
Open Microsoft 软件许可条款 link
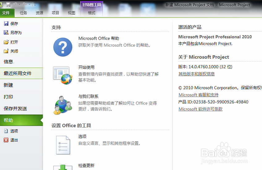coord(201,109)
